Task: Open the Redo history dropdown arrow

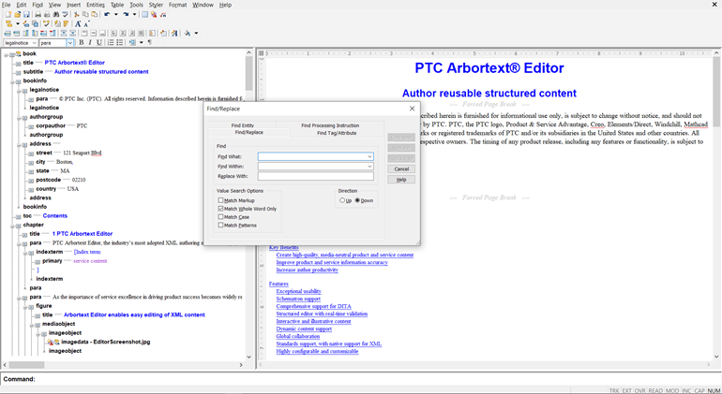Action: (134, 14)
